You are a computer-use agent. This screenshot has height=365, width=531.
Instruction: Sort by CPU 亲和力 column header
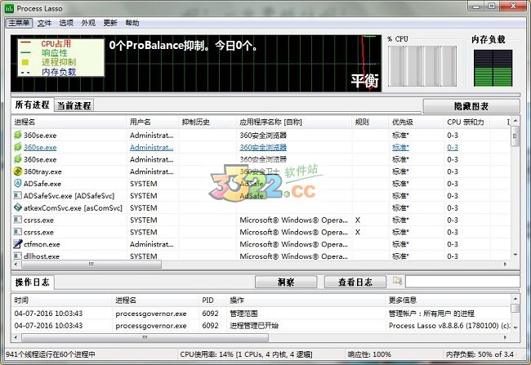click(466, 122)
